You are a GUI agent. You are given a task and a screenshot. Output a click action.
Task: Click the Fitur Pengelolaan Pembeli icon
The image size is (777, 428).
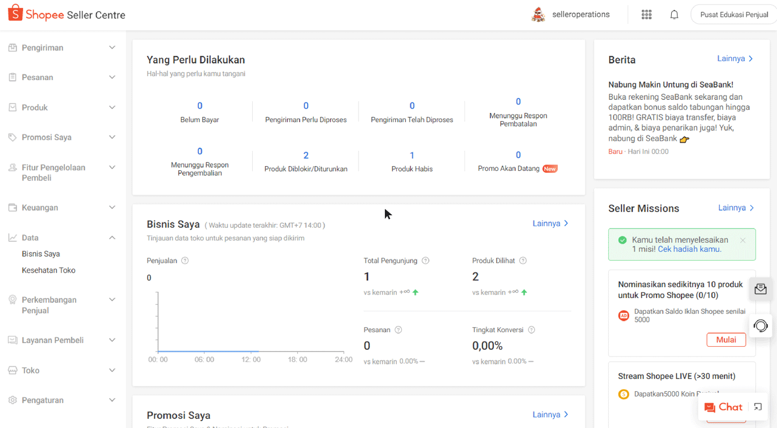[x=13, y=168]
